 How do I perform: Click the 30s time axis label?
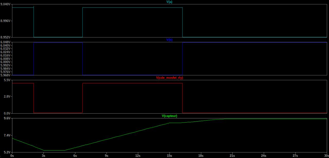326,156
